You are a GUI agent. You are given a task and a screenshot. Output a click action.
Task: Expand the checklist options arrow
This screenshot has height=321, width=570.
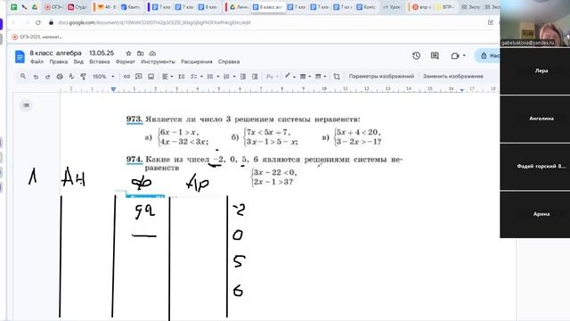point(201,77)
